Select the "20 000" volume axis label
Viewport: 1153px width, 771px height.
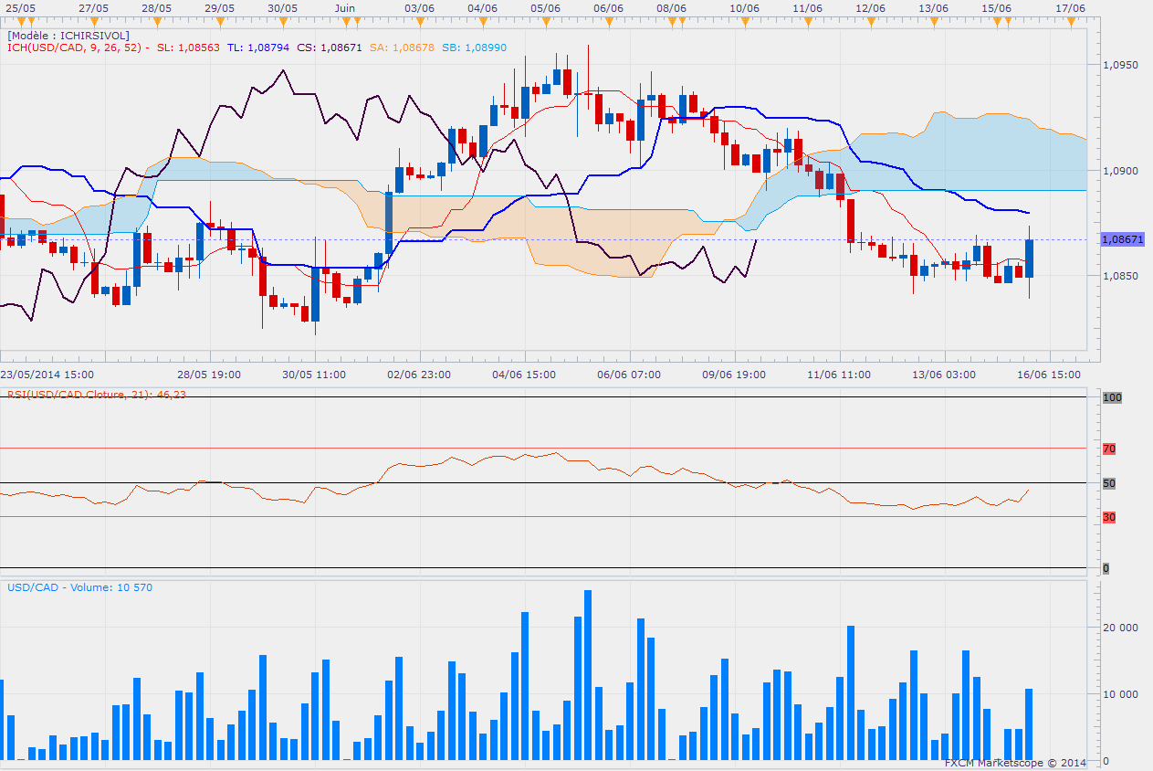pos(1119,627)
